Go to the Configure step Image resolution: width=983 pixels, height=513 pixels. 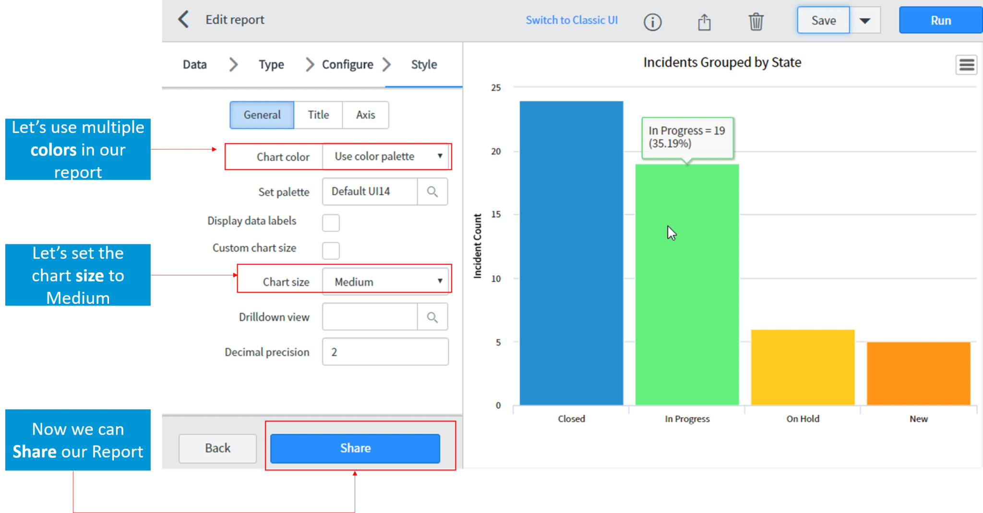coord(348,64)
